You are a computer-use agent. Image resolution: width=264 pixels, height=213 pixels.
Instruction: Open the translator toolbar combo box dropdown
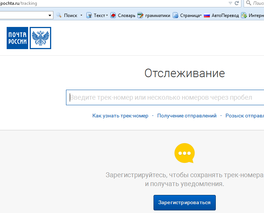click(50, 16)
